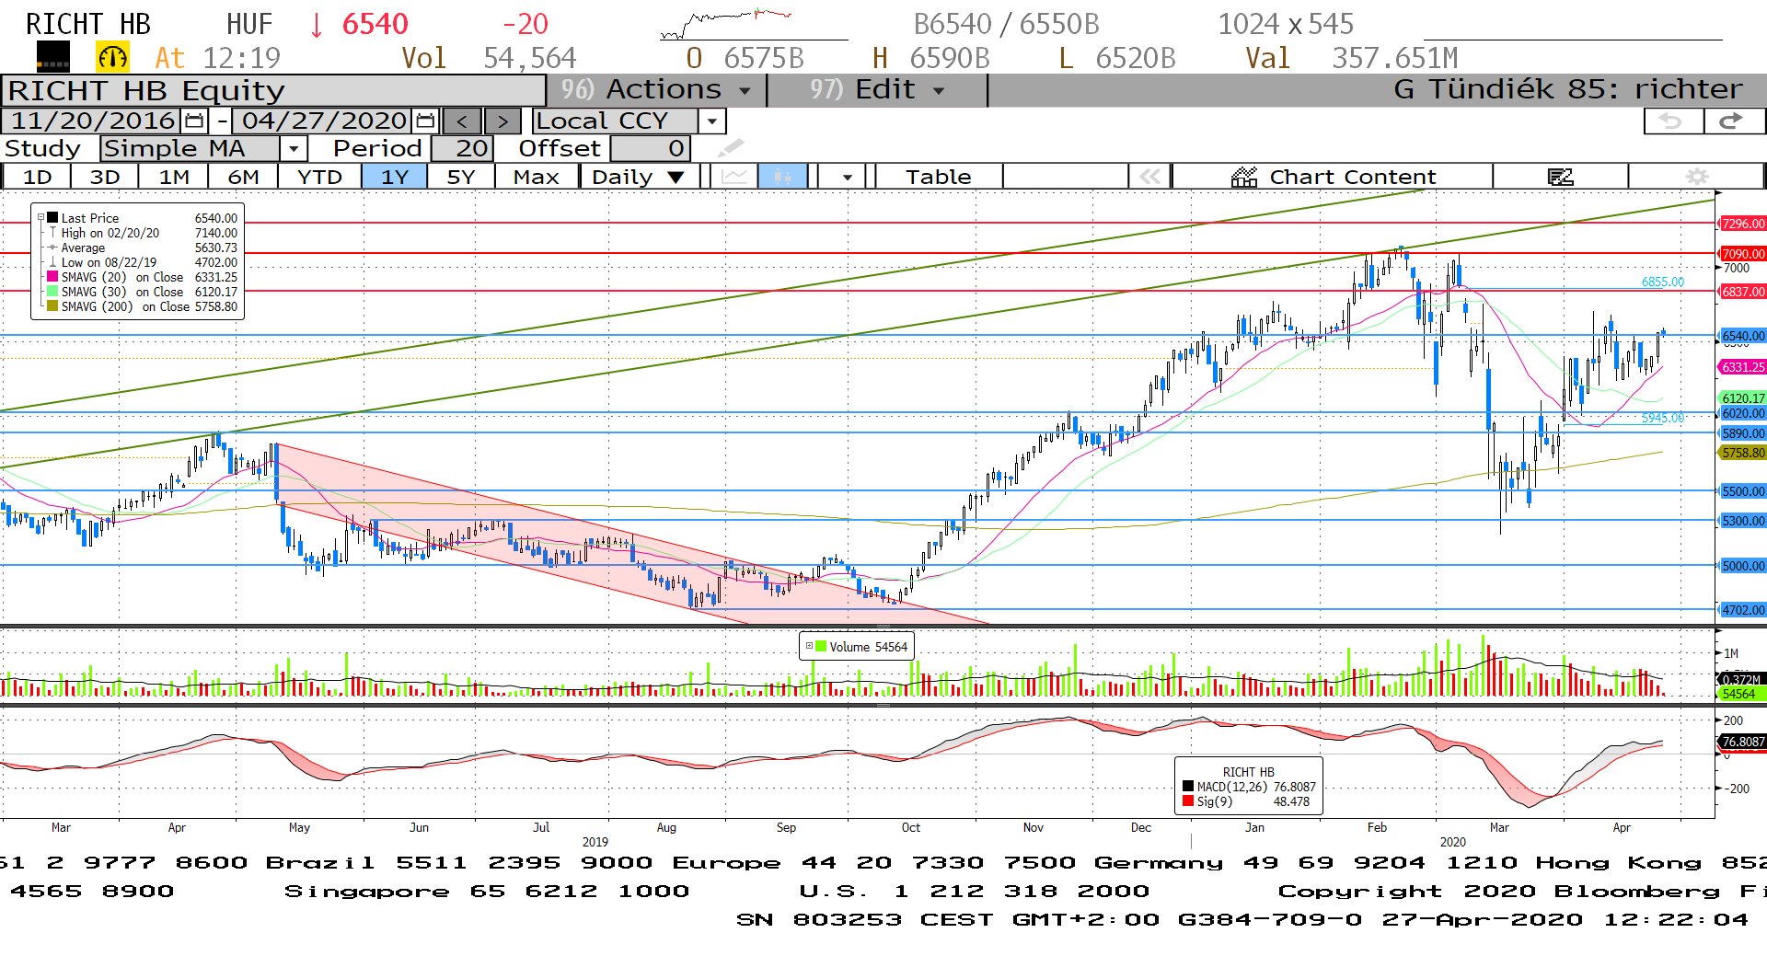Select the 5Y time range tab
The height and width of the screenshot is (956, 1767).
pos(460,177)
